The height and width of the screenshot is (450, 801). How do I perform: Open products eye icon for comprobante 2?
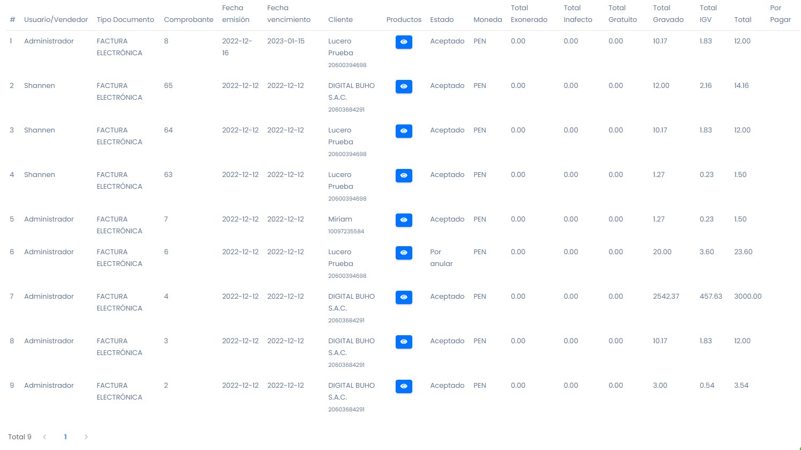[404, 386]
